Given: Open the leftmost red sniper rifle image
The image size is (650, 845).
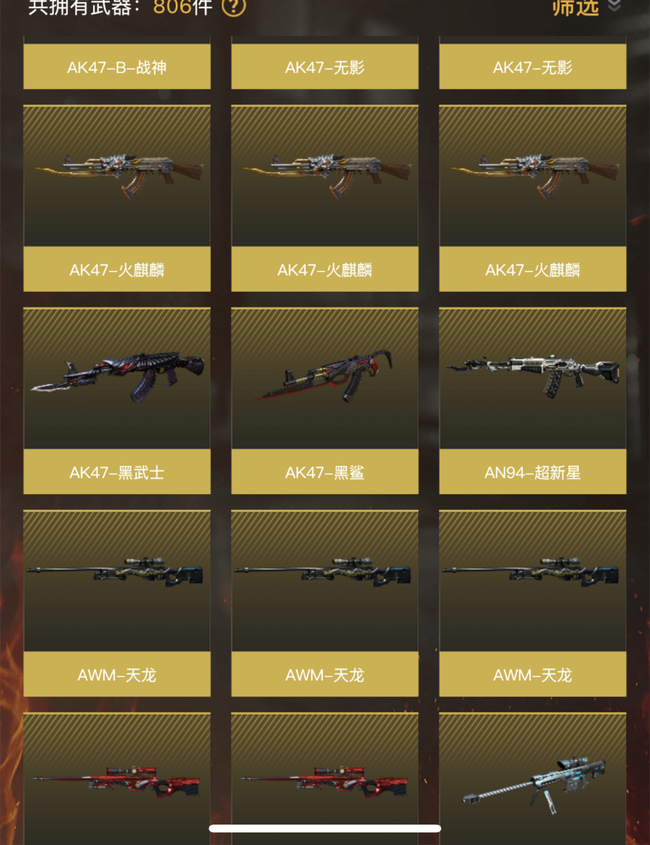Looking at the screenshot, I should click(x=117, y=779).
